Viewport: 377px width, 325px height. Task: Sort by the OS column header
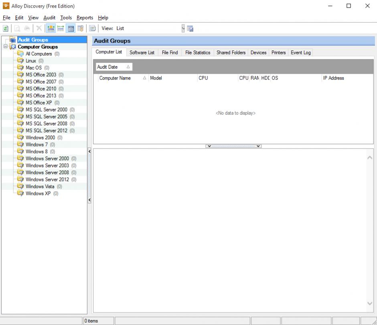[296, 78]
